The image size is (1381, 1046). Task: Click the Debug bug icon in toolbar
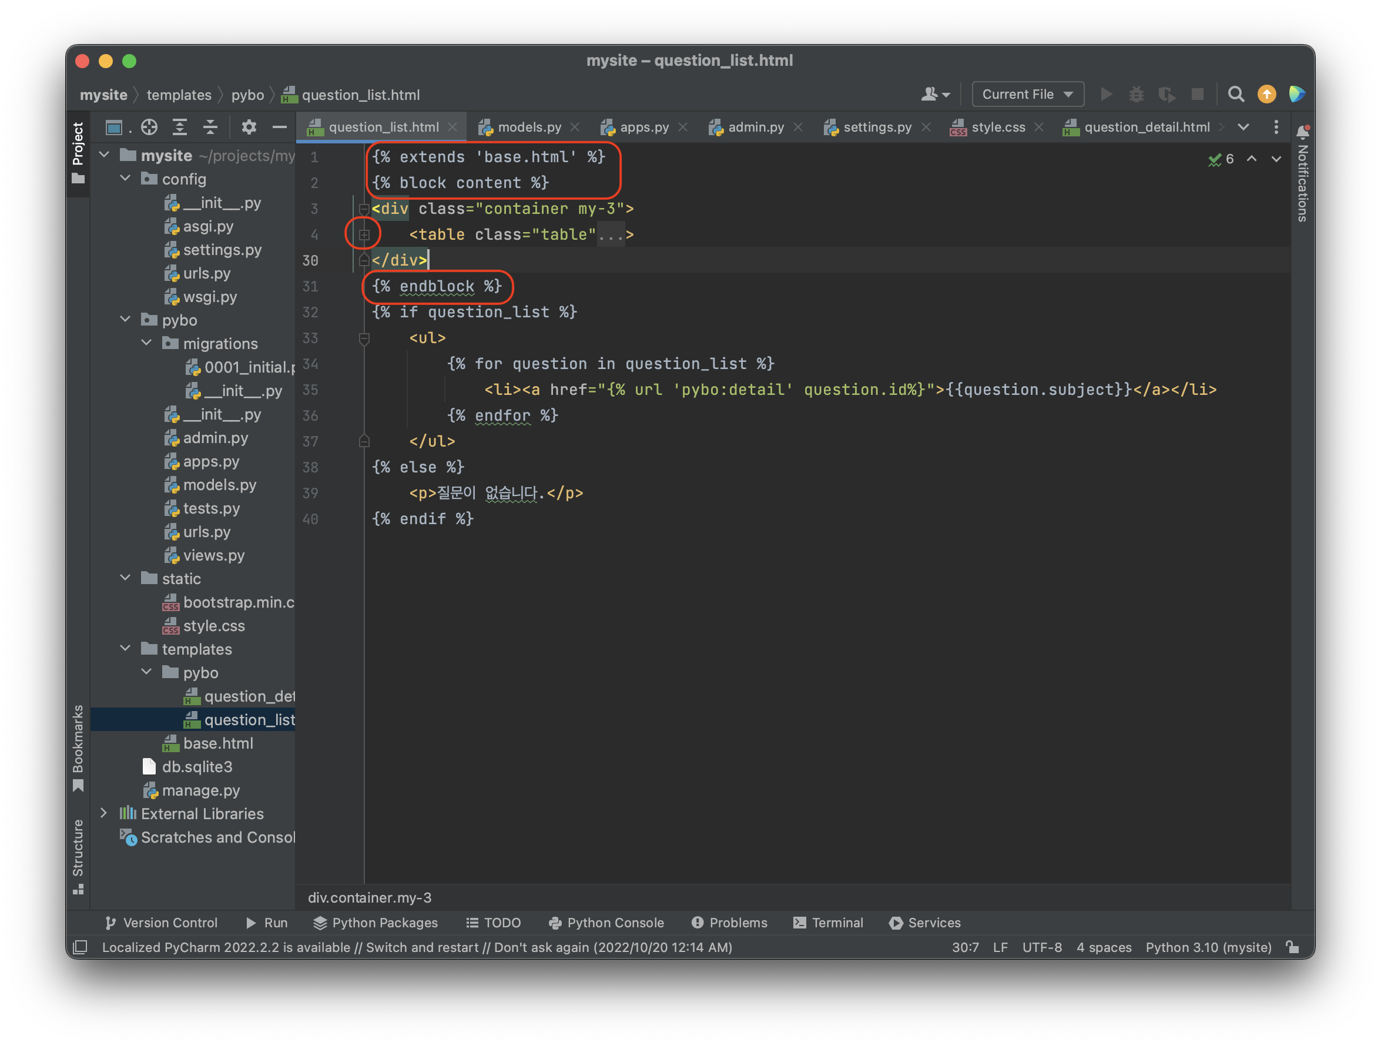click(1137, 94)
